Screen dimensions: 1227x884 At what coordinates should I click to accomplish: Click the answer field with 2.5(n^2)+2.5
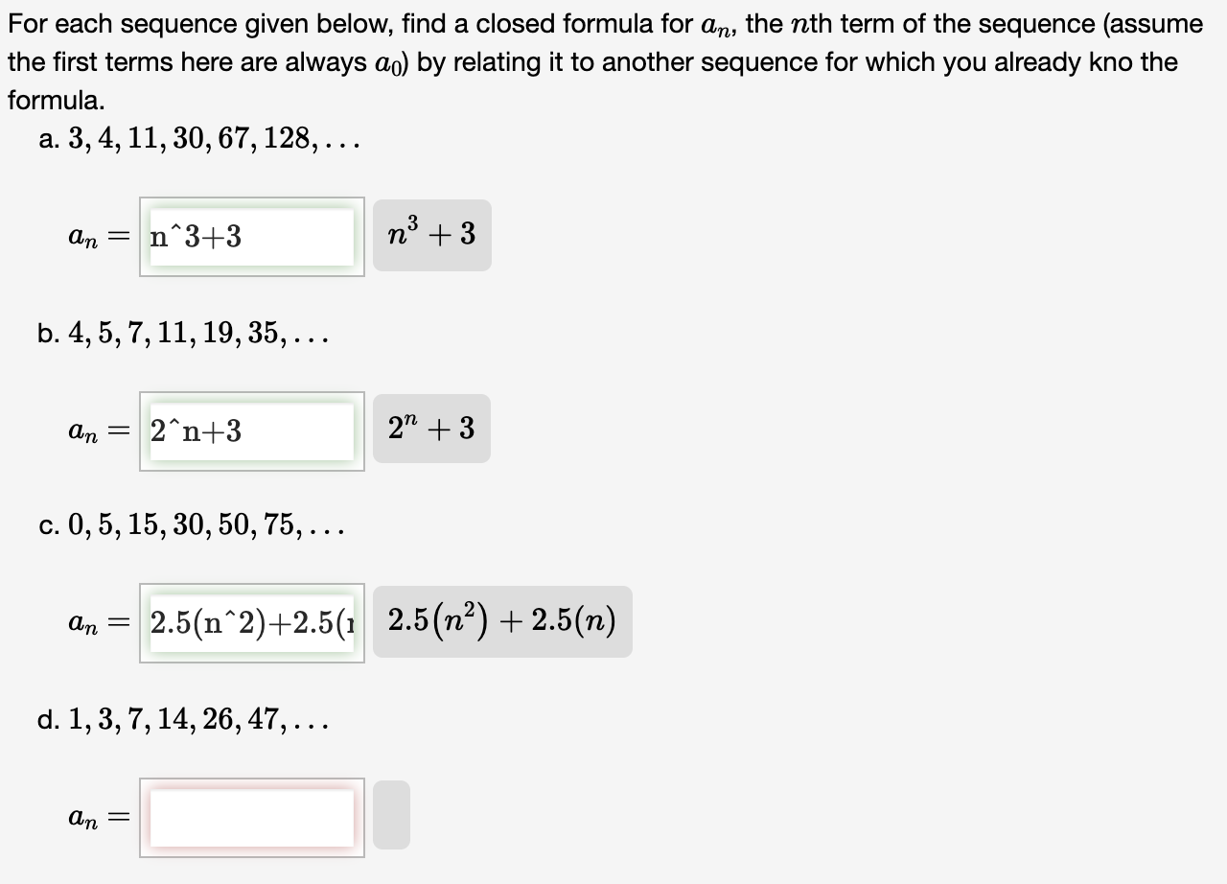(x=251, y=622)
